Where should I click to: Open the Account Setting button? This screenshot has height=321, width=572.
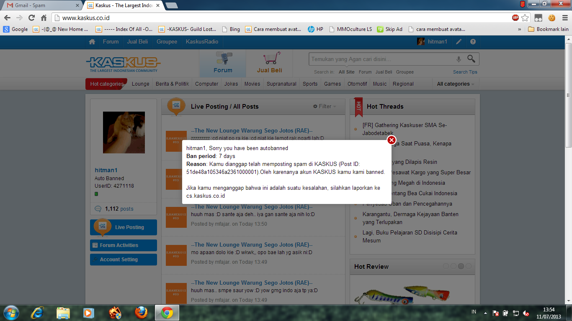click(x=124, y=260)
